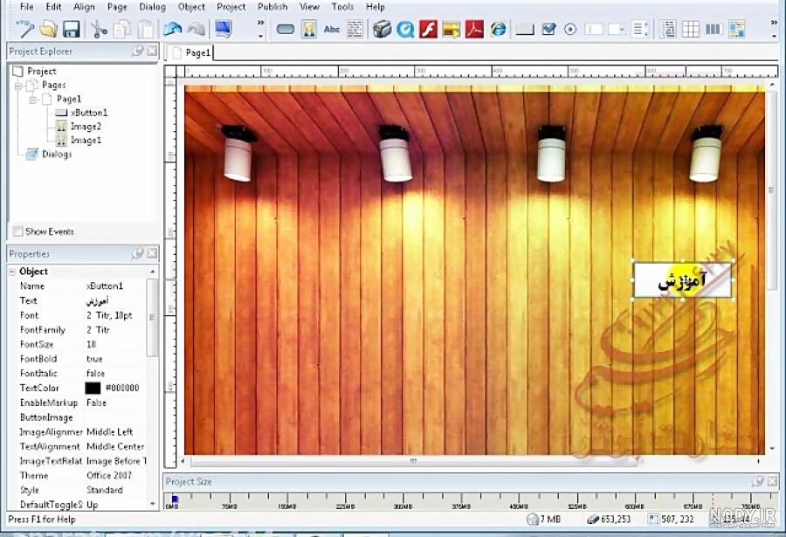
Task: Open the Publish menu
Action: pyautogui.click(x=272, y=7)
